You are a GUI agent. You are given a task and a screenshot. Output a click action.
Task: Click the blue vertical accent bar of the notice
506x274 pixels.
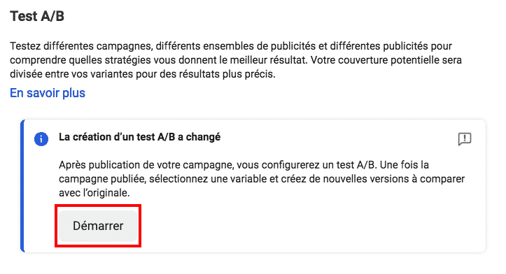(x=22, y=186)
